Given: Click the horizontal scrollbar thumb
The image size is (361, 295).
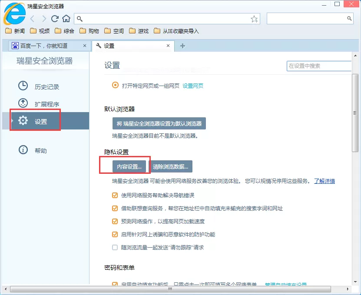Looking at the screenshot, I should [170, 289].
